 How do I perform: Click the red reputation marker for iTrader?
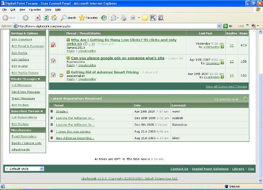(x=52, y=111)
